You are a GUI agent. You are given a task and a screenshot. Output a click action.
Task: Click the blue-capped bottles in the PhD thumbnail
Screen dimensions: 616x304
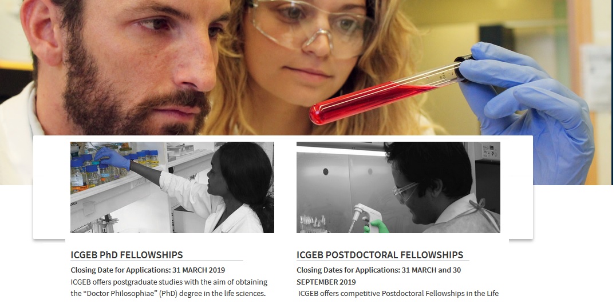114,167
